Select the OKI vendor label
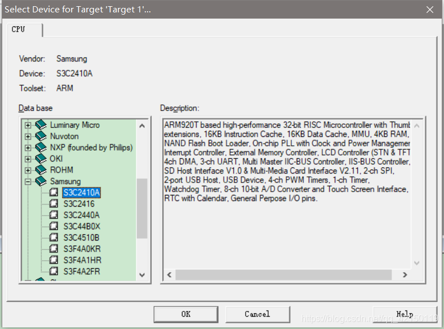This screenshot has width=444, height=329. point(56,158)
